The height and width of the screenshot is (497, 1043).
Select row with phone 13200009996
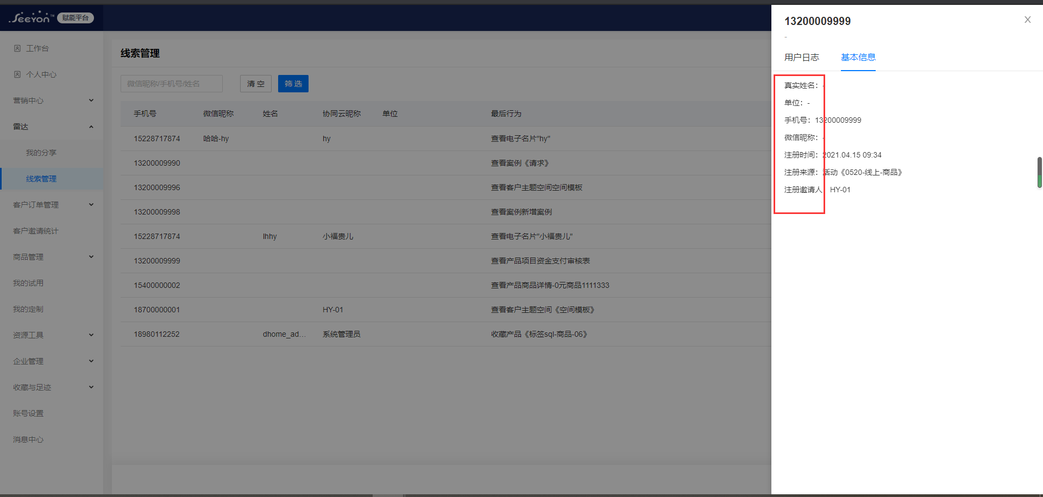445,187
